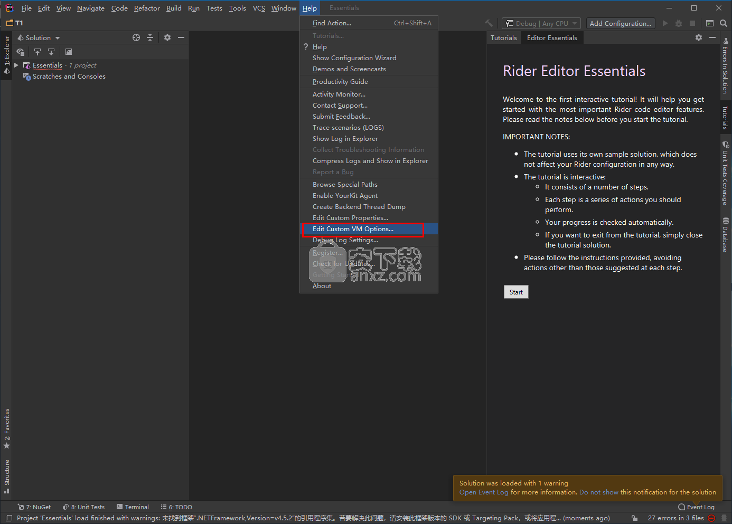Viewport: 732px width, 524px height.
Task: Click the Start tutorial button
Action: click(516, 292)
